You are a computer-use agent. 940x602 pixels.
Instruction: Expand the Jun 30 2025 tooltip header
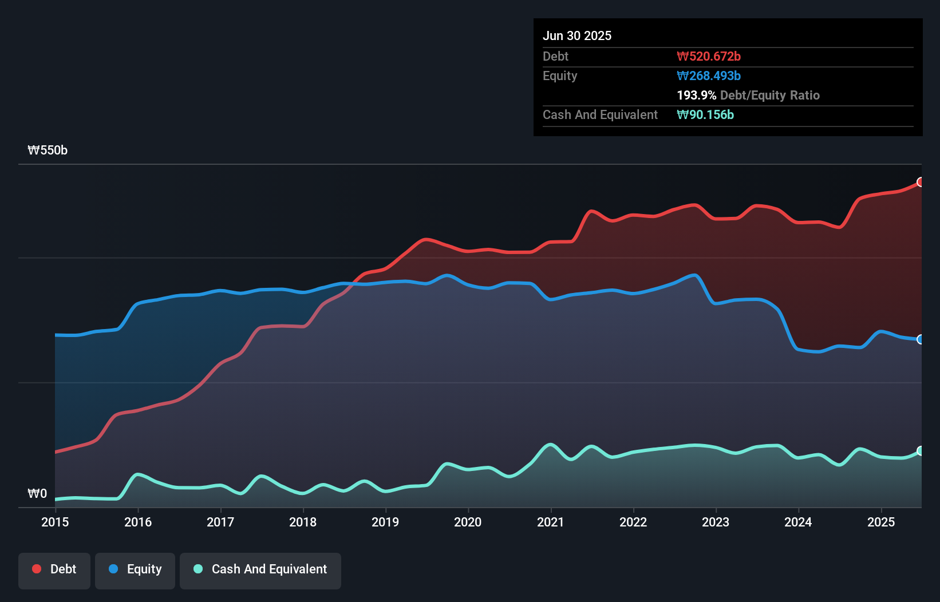pyautogui.click(x=578, y=35)
